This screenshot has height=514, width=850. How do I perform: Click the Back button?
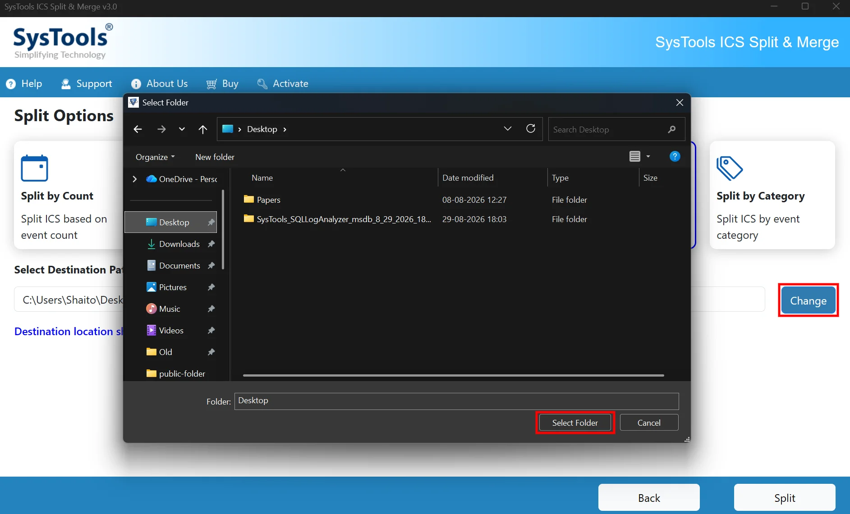point(649,498)
